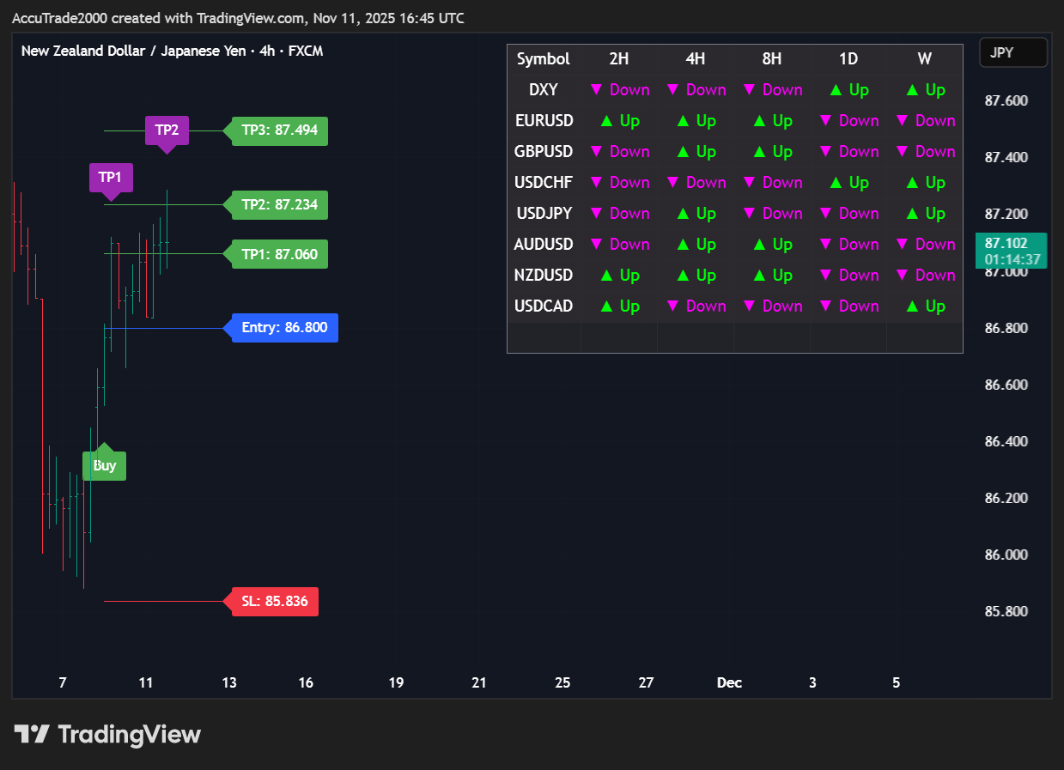Click the Entry: 86.800 label
Screen dimensions: 1064x770
coord(284,328)
